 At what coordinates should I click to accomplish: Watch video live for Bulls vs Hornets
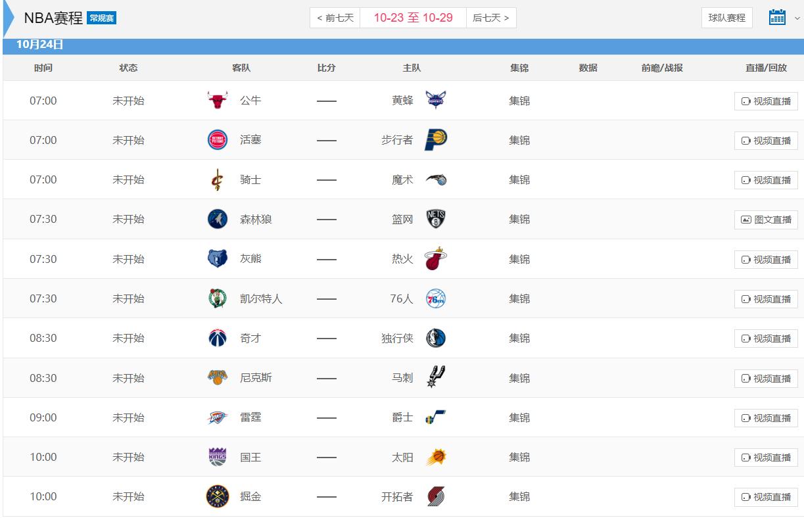coord(766,101)
